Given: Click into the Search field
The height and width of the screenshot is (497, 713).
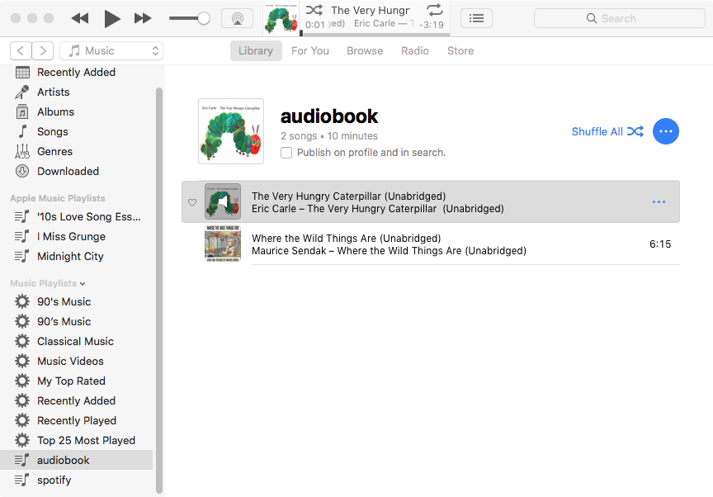Looking at the screenshot, I should click(x=619, y=18).
